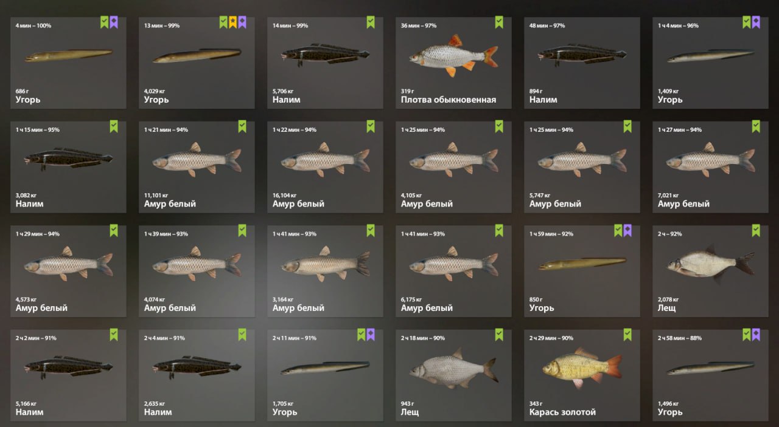Open the 943 г Лещ card
Viewport: 779px width, 427px height.
(453, 375)
